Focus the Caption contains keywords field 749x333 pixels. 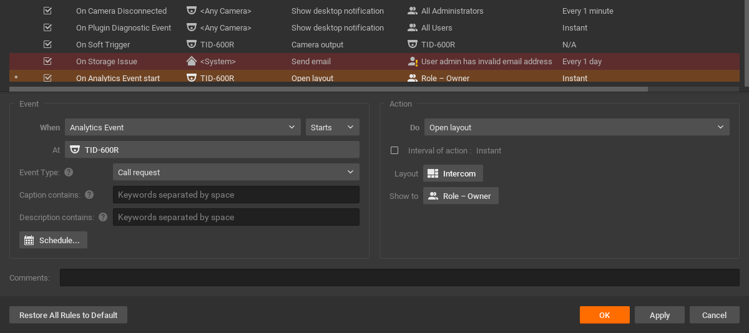pyautogui.click(x=236, y=195)
